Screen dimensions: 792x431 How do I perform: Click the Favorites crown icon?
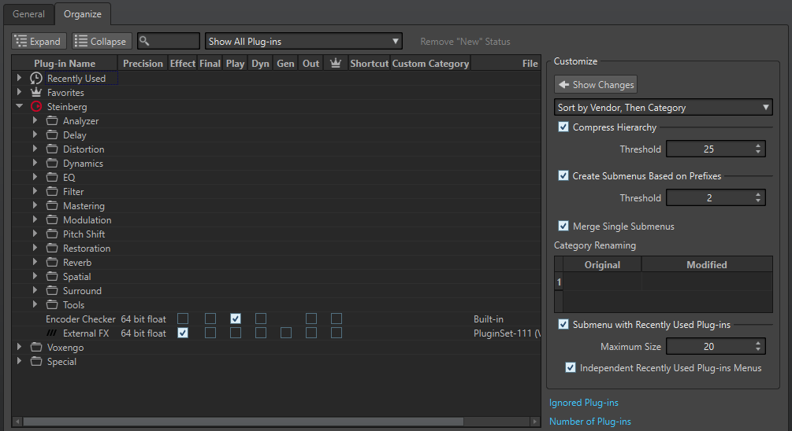pos(36,93)
